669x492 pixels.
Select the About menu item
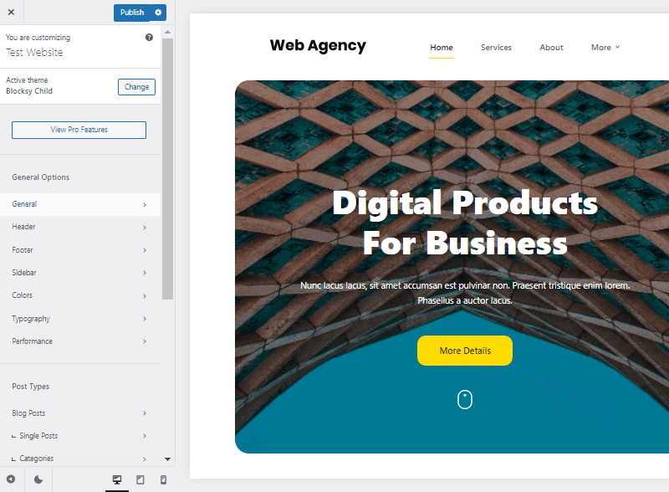[x=551, y=48]
